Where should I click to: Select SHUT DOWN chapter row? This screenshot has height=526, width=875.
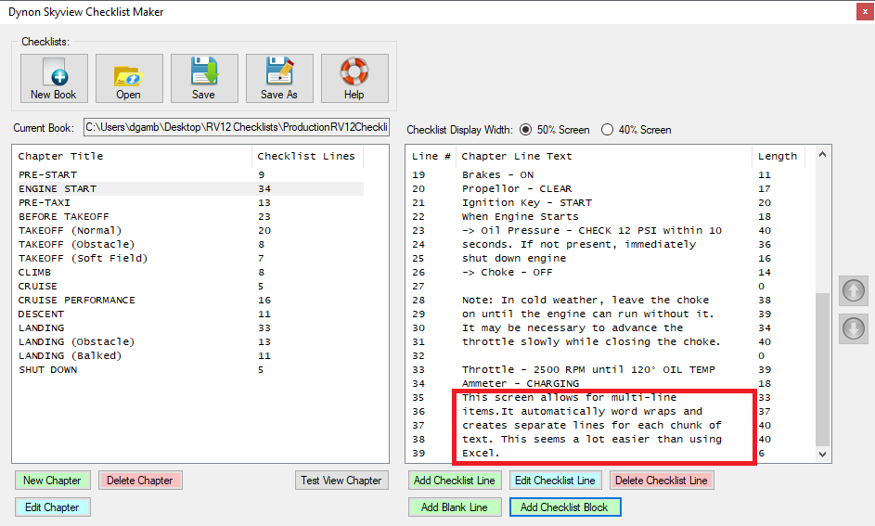[x=190, y=370]
